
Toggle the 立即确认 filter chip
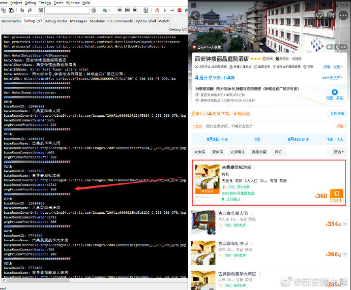(238, 152)
